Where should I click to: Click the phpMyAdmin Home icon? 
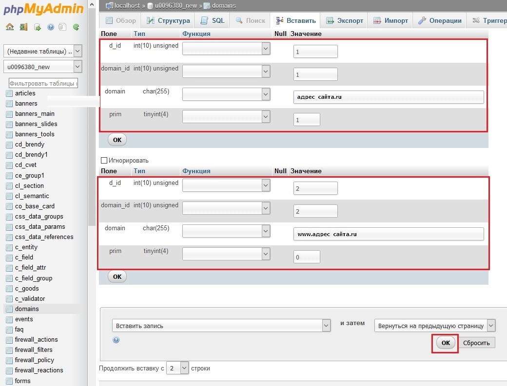point(10,27)
